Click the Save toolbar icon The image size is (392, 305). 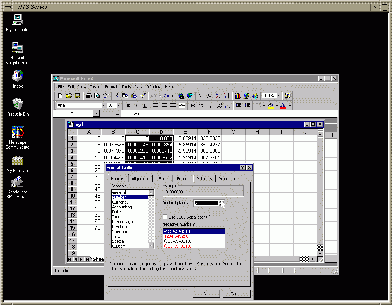pyautogui.click(x=78, y=96)
